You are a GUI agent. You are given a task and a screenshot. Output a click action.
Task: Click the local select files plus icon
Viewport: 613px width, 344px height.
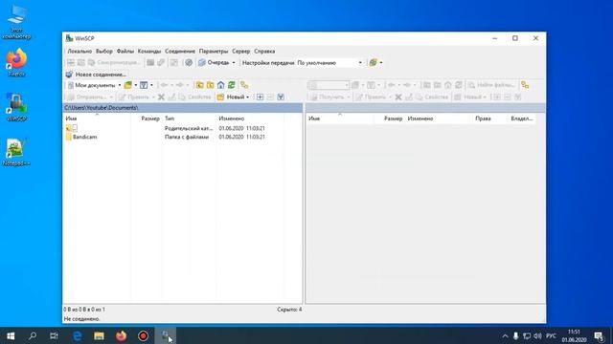pos(260,97)
